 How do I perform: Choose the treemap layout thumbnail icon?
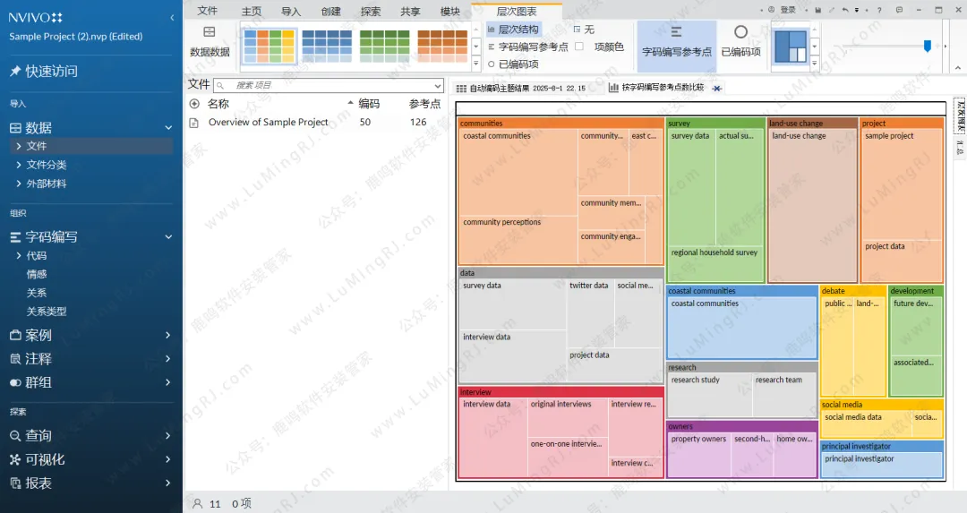pos(790,46)
